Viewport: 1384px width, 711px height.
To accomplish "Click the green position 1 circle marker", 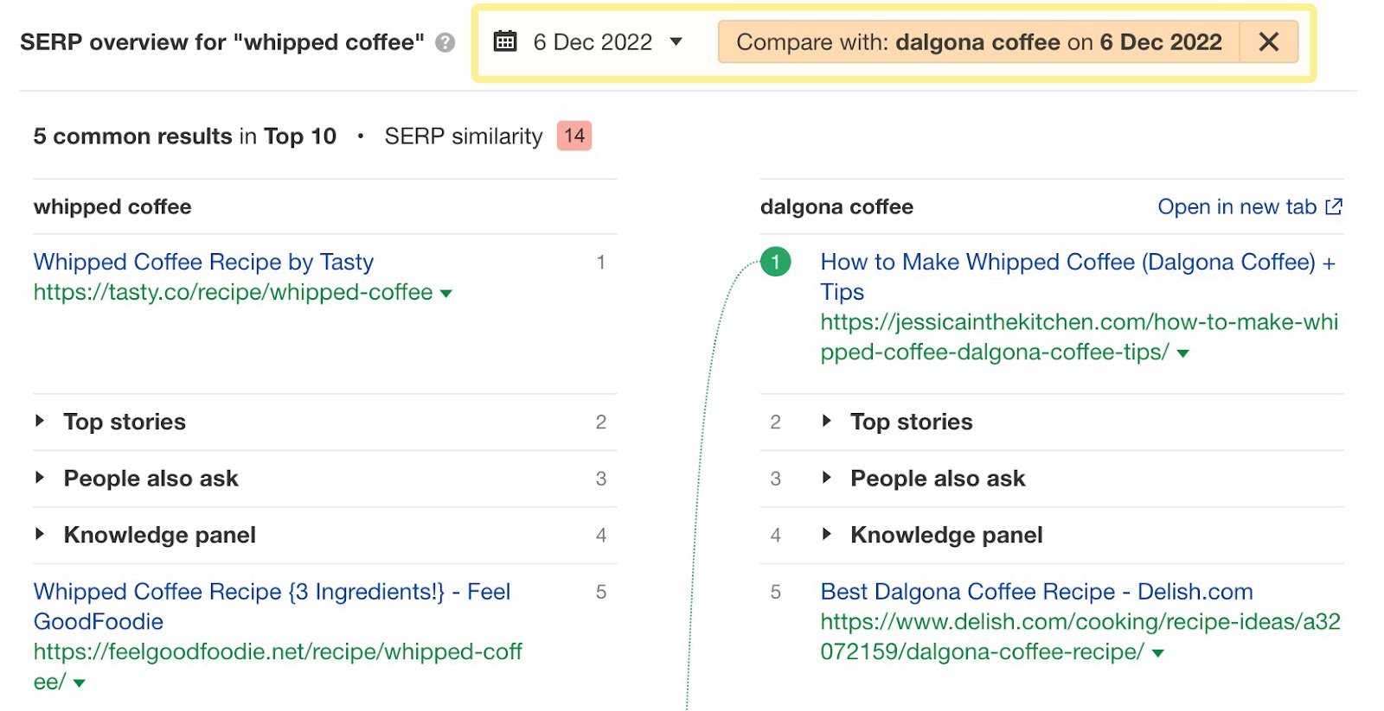I will coord(776,262).
